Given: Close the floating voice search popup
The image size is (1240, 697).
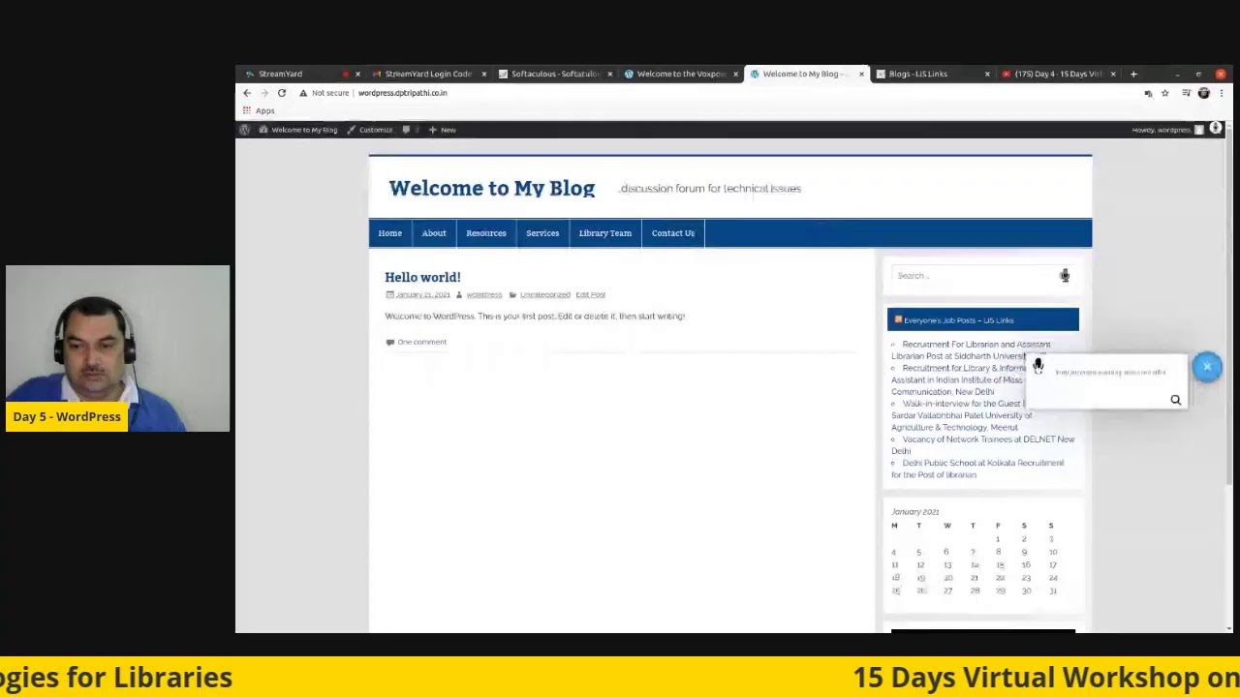Looking at the screenshot, I should (1207, 367).
